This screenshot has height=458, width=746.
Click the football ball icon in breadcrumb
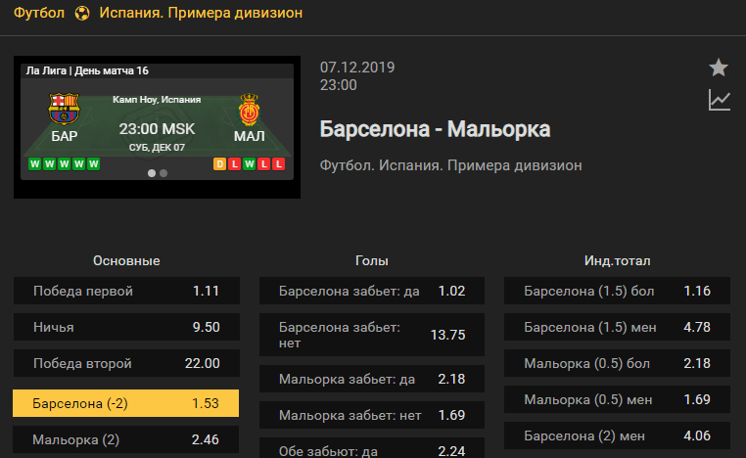82,13
